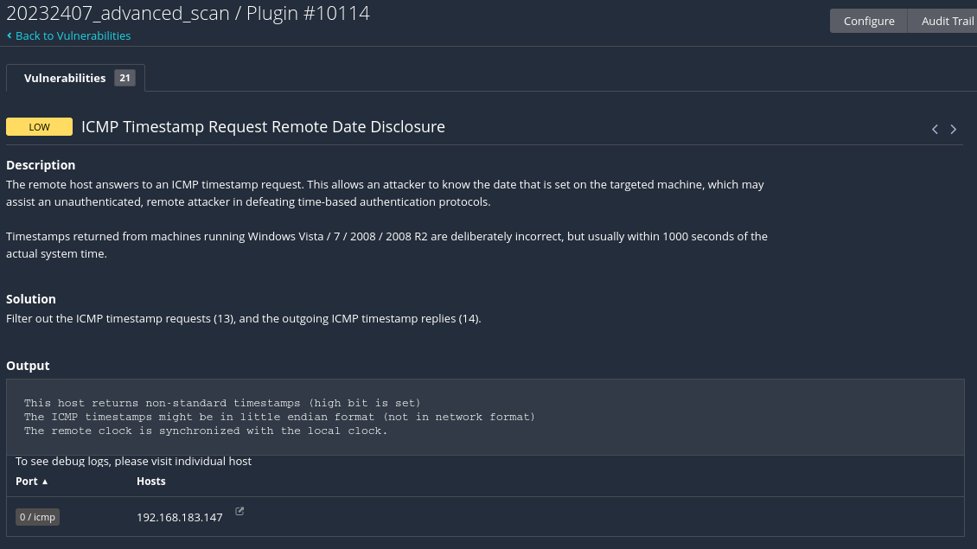The width and height of the screenshot is (977, 549).
Task: Click the 21 count badge on tab
Action: [x=125, y=78]
